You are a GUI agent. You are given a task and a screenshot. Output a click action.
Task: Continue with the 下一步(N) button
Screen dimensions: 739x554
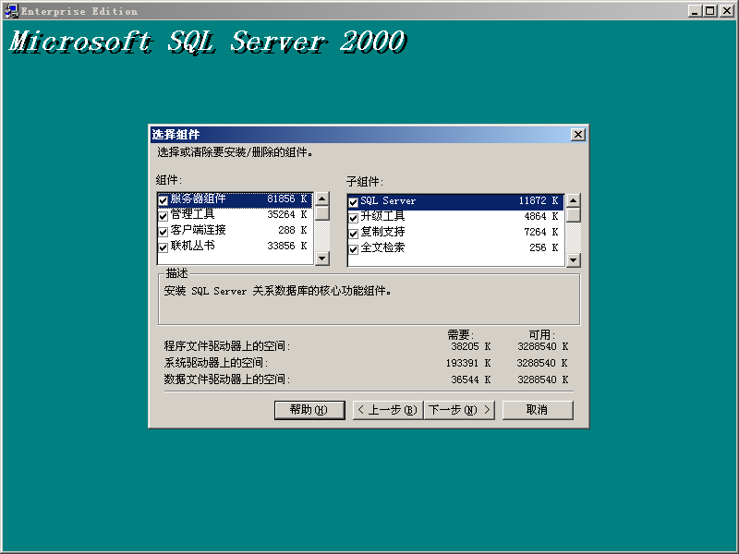[459, 410]
